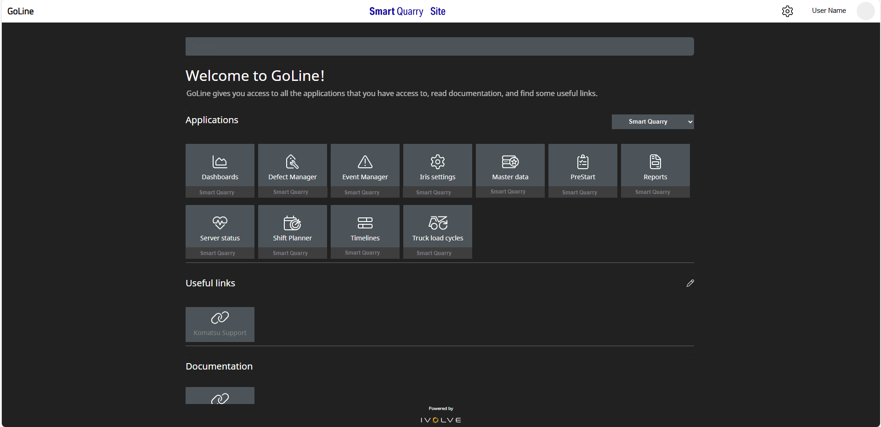
Task: Click the Useful links heading
Action: pos(210,283)
